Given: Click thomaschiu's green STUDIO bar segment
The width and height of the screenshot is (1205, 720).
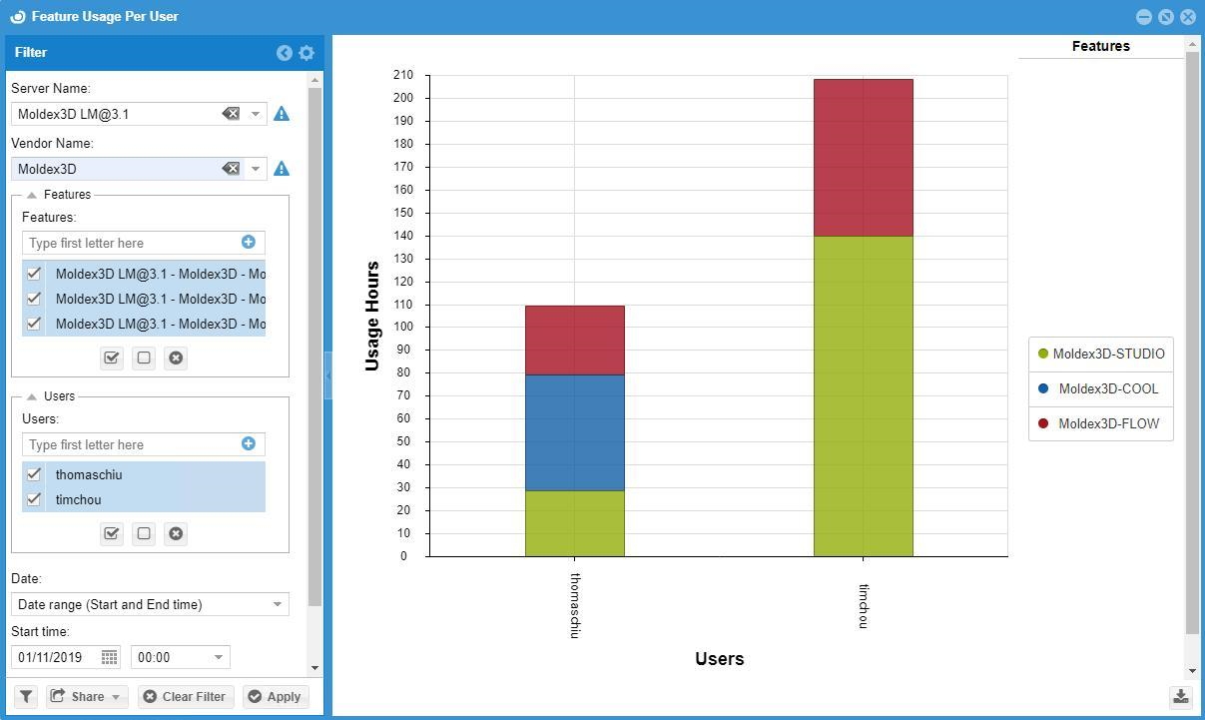Looking at the screenshot, I should tap(575, 523).
